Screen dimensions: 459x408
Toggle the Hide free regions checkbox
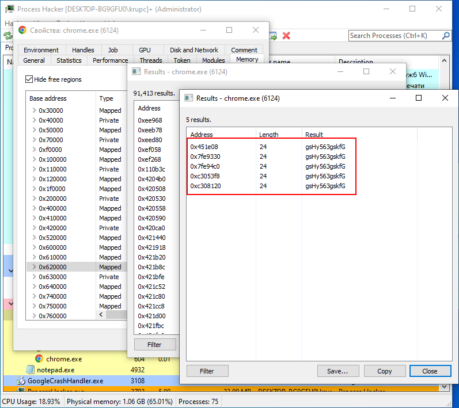coord(29,79)
